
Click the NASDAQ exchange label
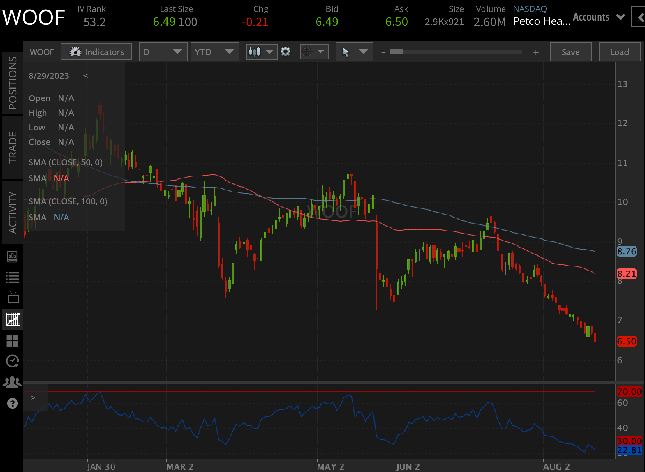(530, 9)
